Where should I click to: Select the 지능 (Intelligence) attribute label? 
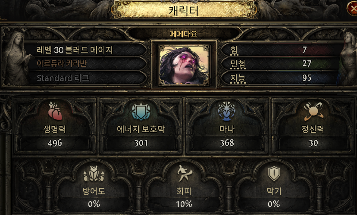pyautogui.click(x=238, y=78)
